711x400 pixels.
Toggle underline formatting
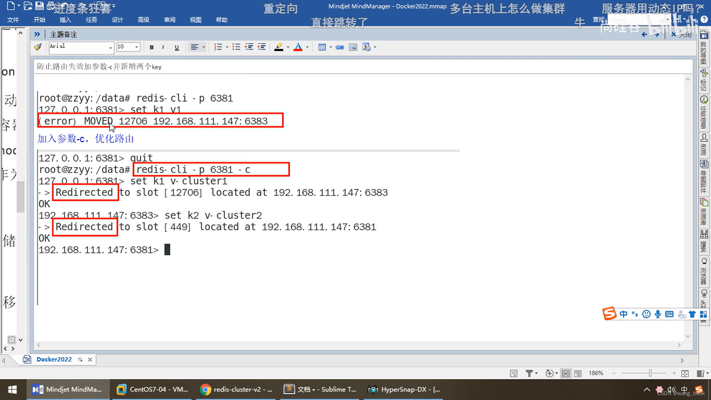click(x=177, y=47)
